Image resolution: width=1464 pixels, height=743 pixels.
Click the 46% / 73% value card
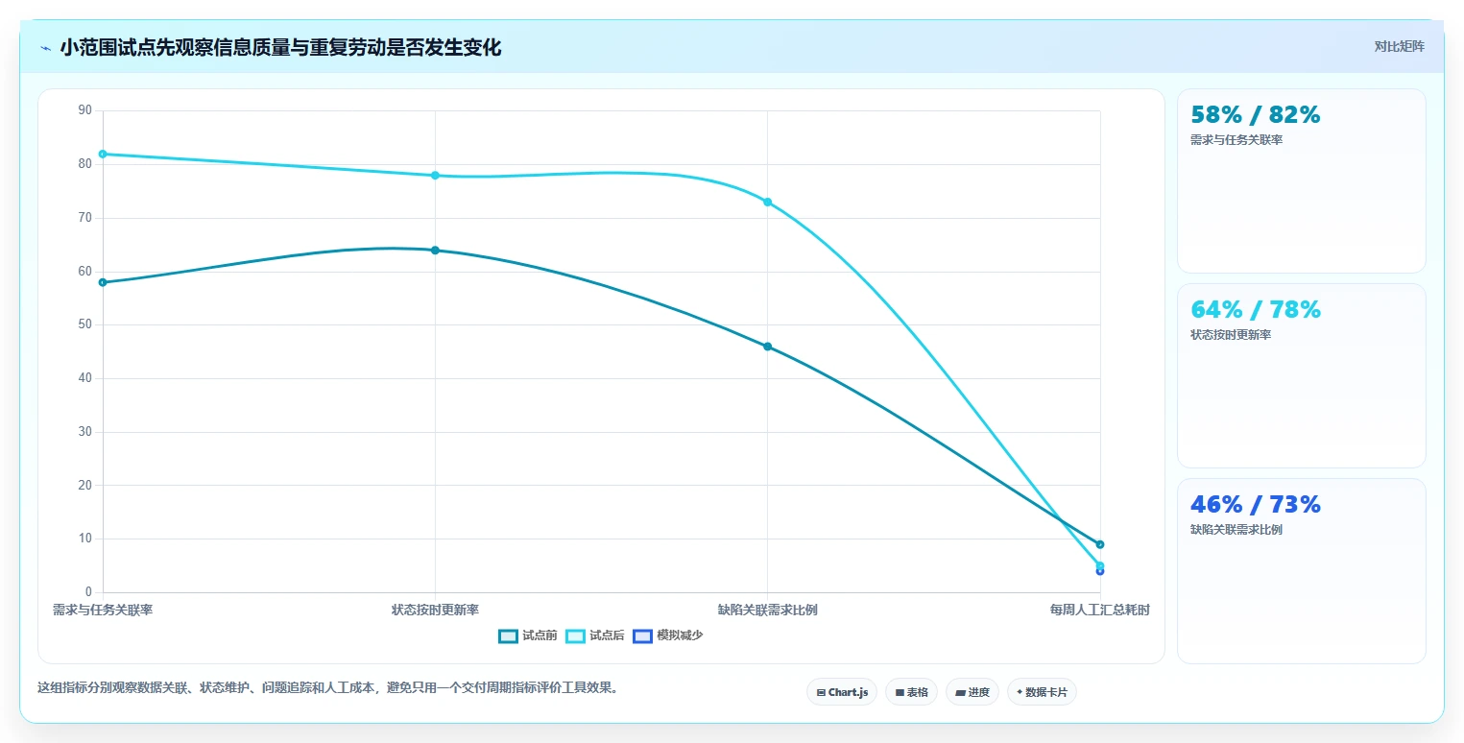tap(1301, 570)
